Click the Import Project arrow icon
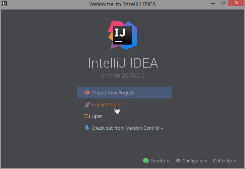245x169 pixels. point(87,105)
